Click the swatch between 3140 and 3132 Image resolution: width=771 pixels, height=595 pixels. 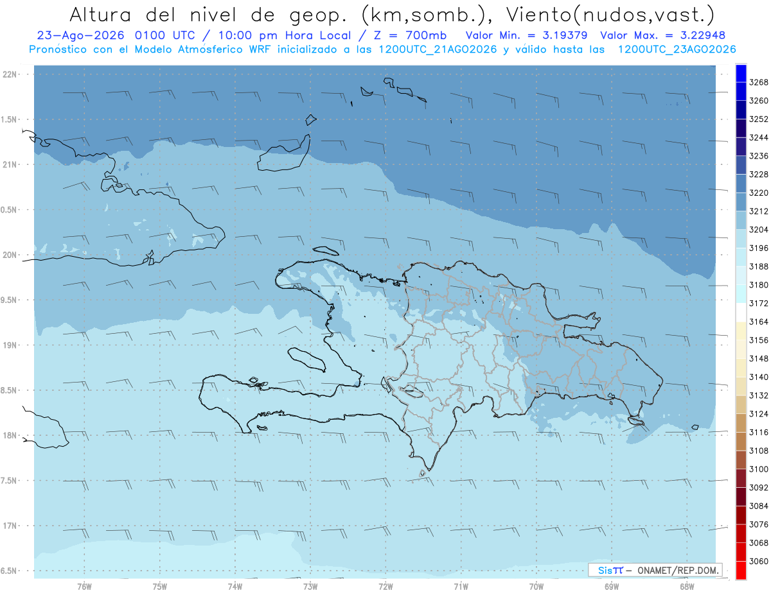[741, 386]
